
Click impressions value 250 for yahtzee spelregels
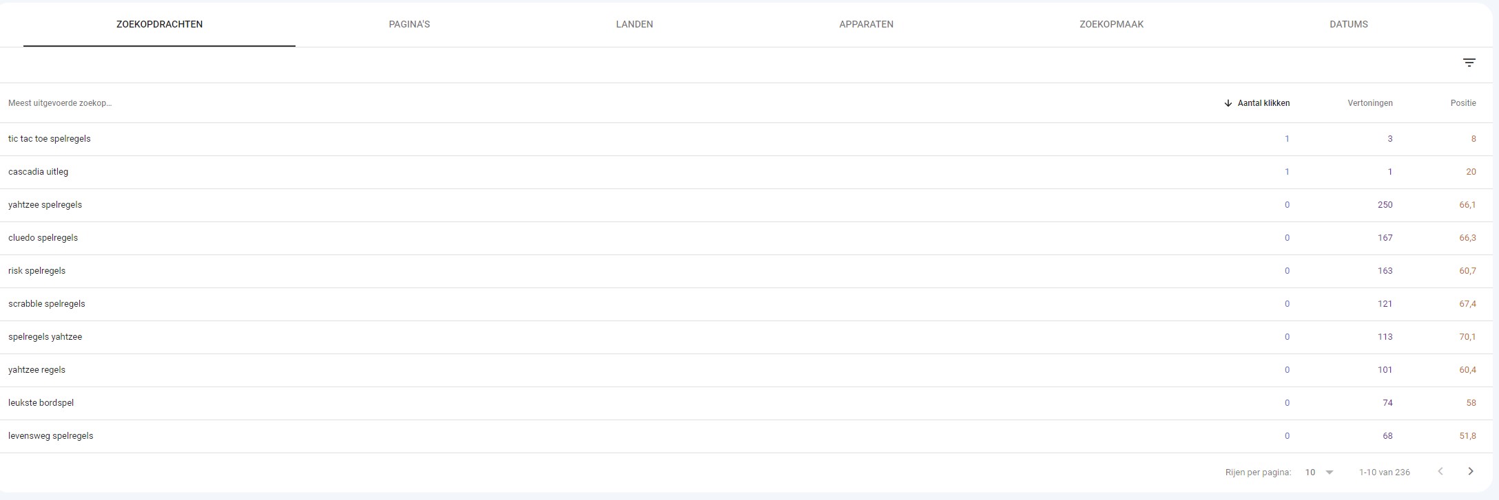[x=1385, y=205]
